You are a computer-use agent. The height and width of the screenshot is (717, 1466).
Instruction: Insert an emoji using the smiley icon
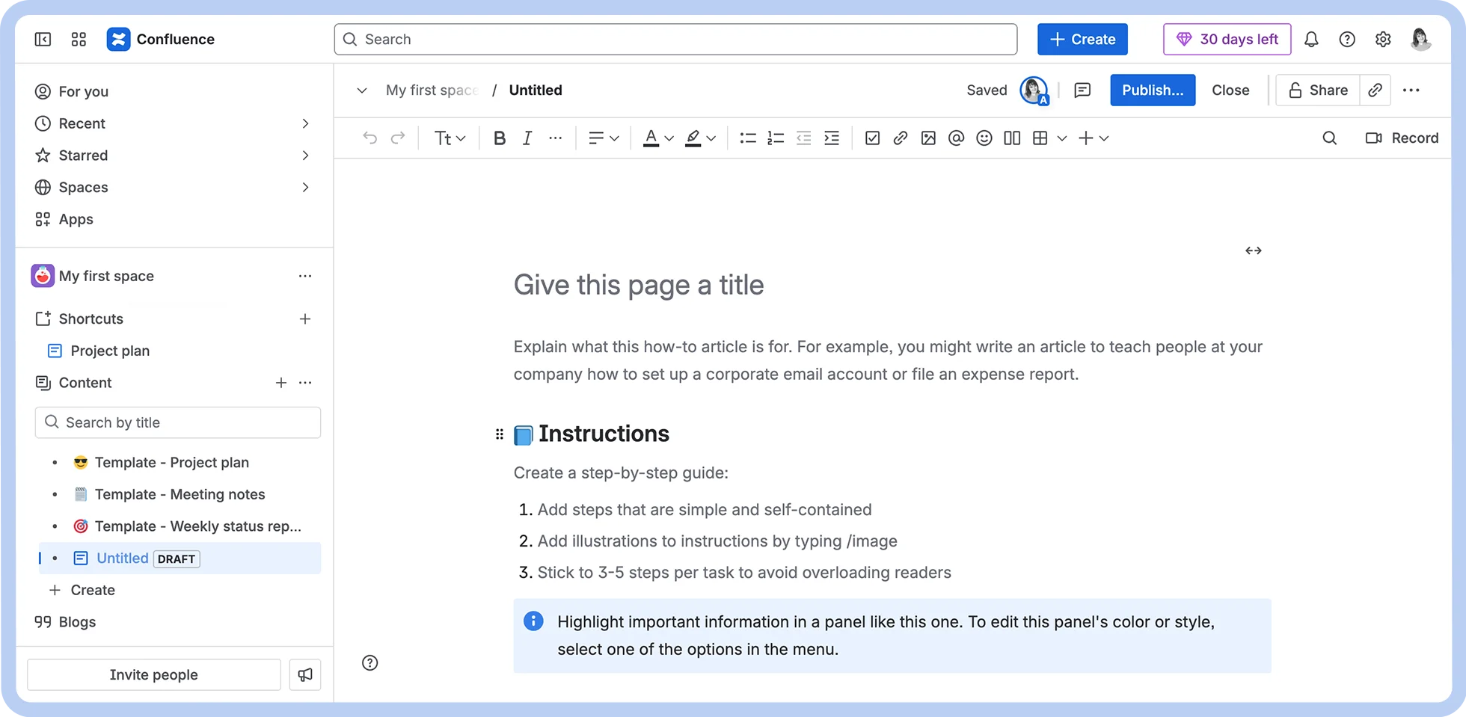(984, 138)
